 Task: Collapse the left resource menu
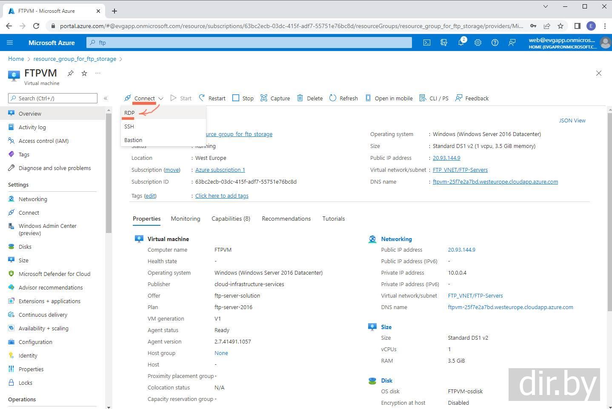(x=106, y=98)
